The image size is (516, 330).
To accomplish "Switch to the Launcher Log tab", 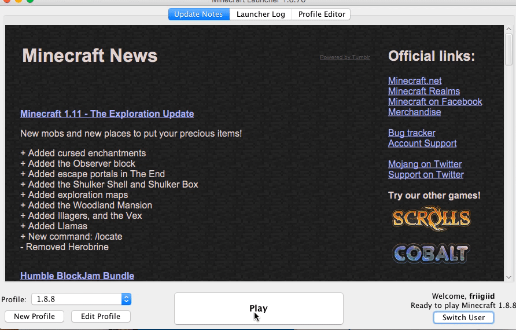I will click(261, 14).
